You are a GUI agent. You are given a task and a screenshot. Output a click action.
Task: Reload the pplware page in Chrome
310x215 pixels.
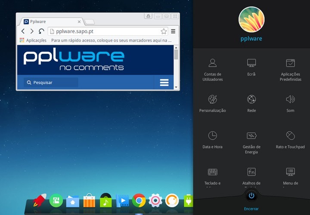41,31
